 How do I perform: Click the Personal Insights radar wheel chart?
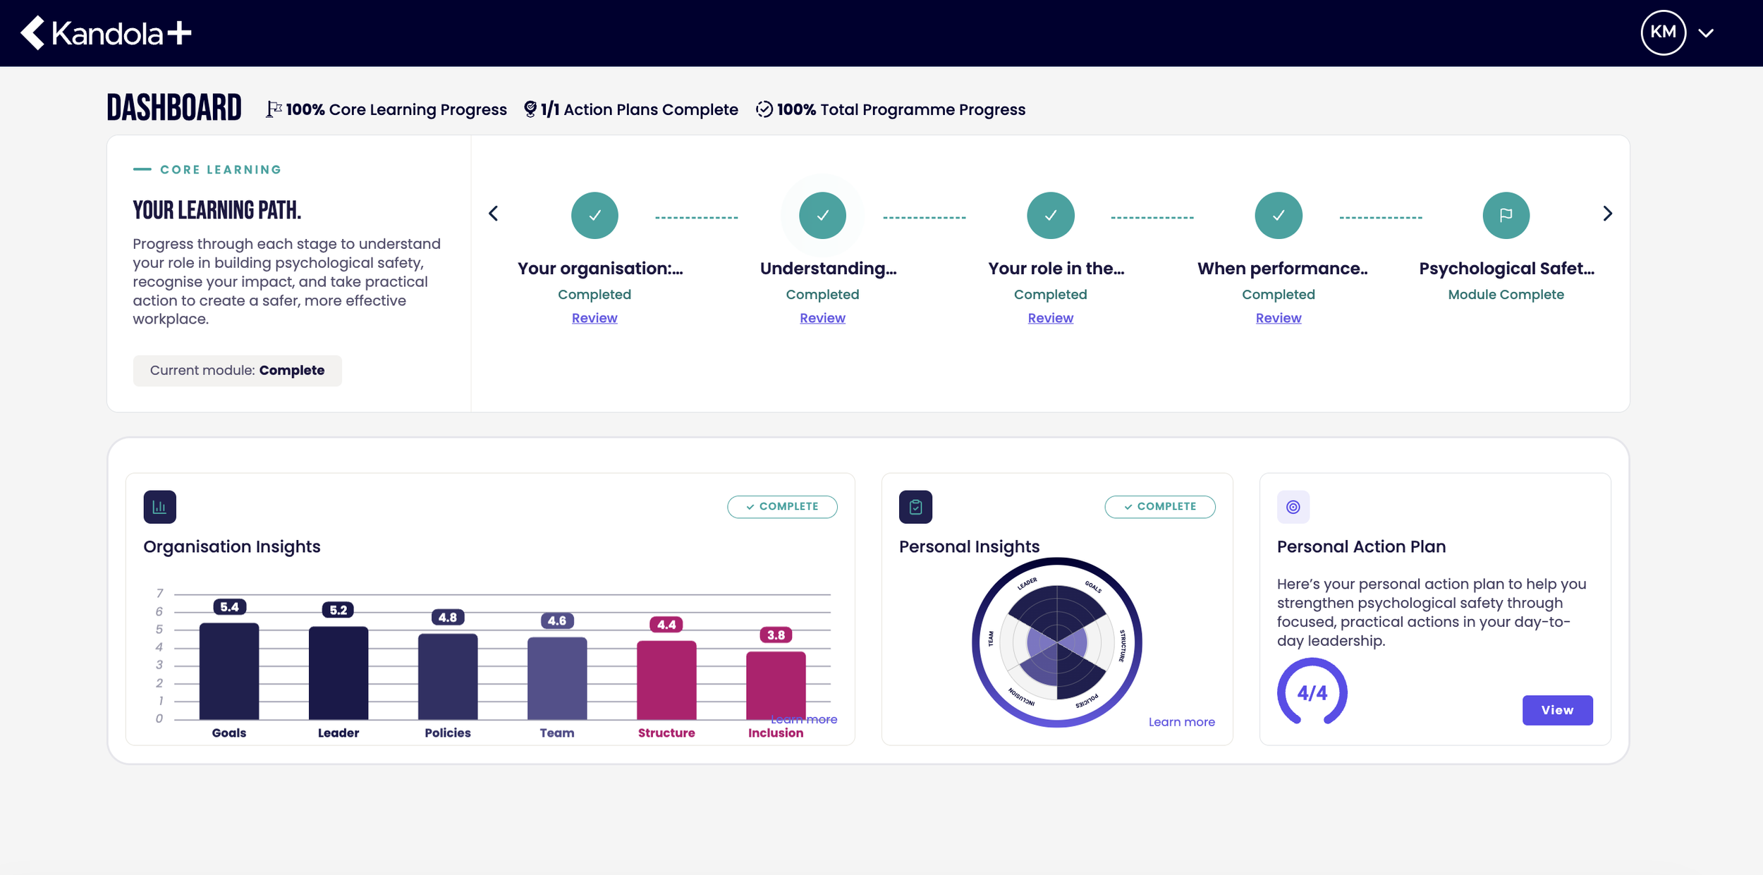(1056, 642)
